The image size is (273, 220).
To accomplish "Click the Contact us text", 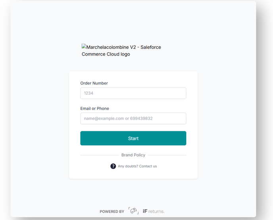I will (x=148, y=166).
